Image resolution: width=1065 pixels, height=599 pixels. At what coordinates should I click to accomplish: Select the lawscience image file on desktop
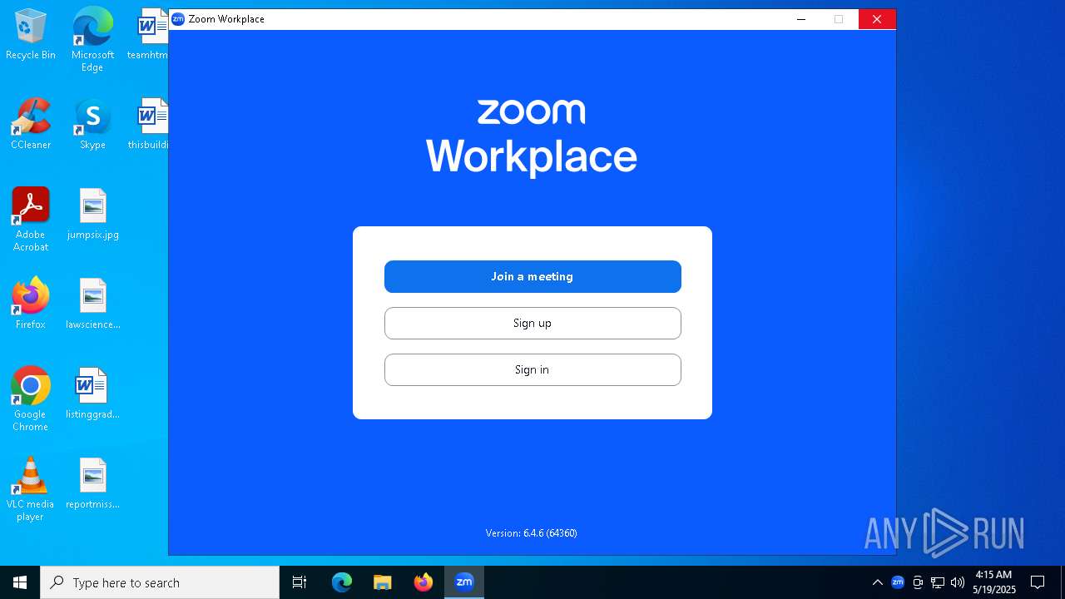coord(92,304)
